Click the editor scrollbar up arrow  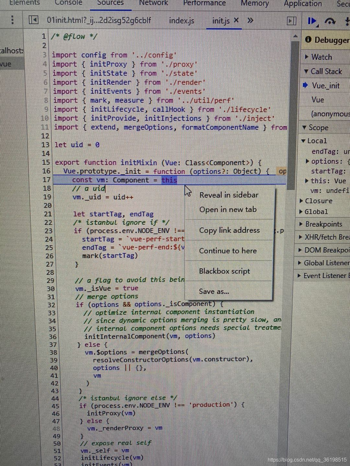pyautogui.click(x=295, y=36)
